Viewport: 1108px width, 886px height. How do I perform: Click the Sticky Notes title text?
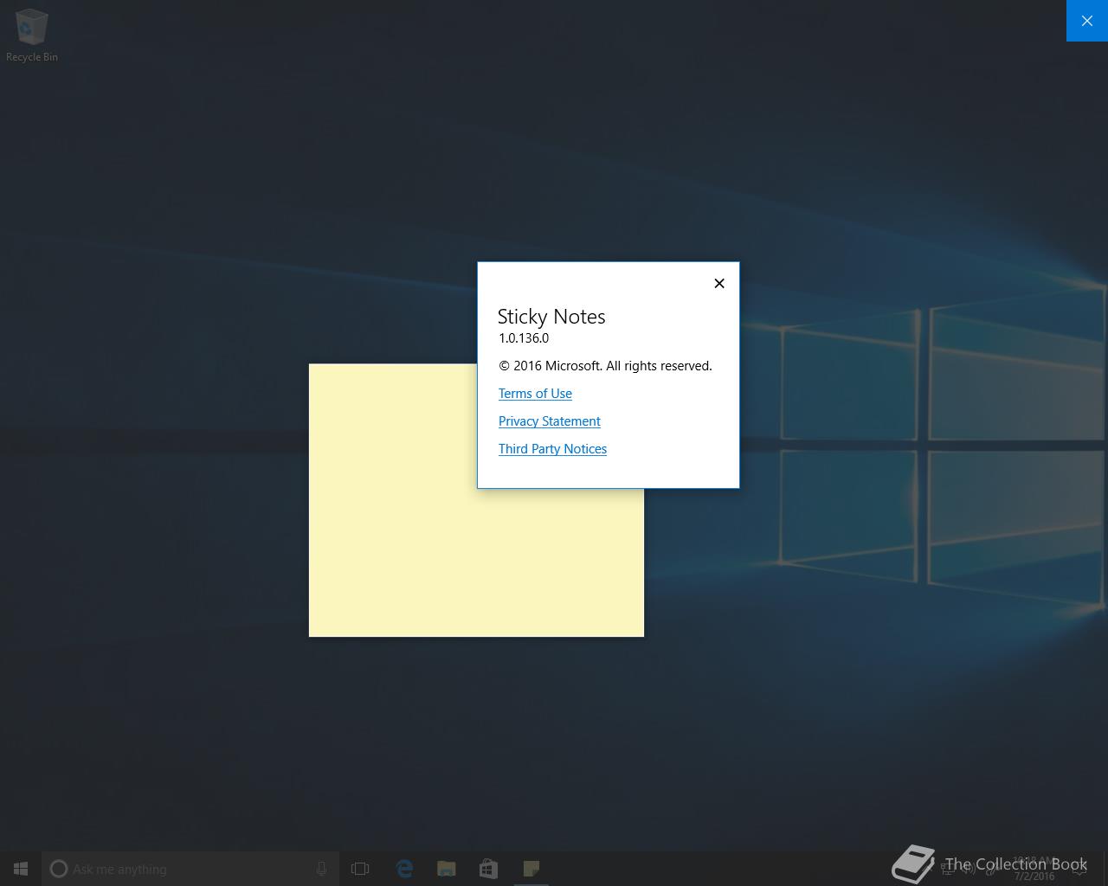pyautogui.click(x=551, y=317)
